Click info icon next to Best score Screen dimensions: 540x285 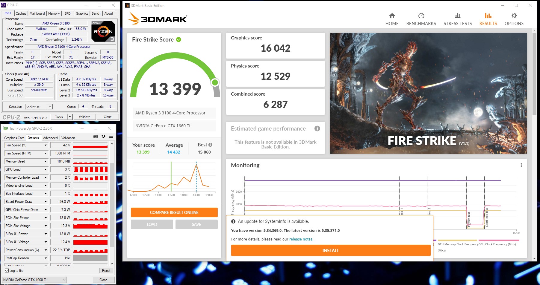pos(210,145)
